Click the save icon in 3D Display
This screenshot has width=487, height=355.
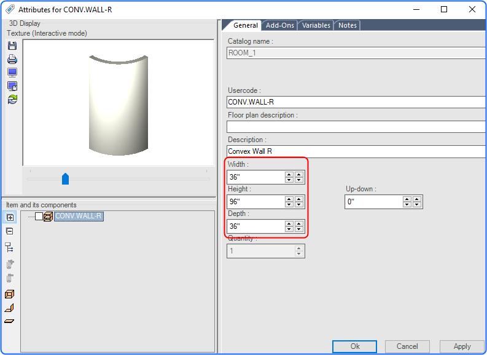click(12, 46)
